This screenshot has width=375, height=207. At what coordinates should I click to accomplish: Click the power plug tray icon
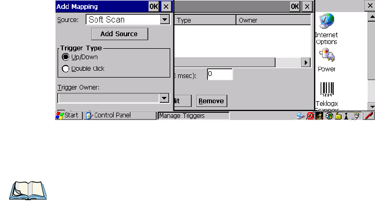pyautogui.click(x=356, y=116)
